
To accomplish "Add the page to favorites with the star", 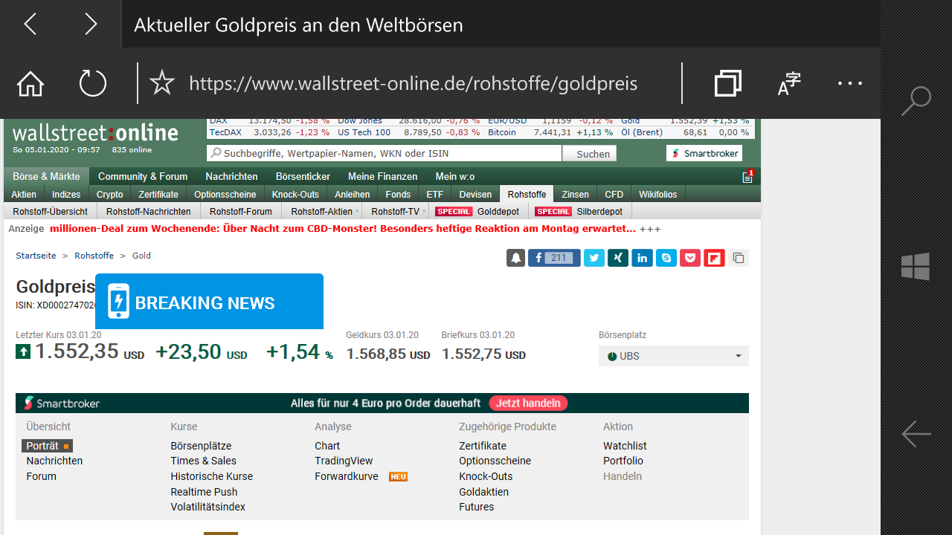I will click(x=161, y=83).
